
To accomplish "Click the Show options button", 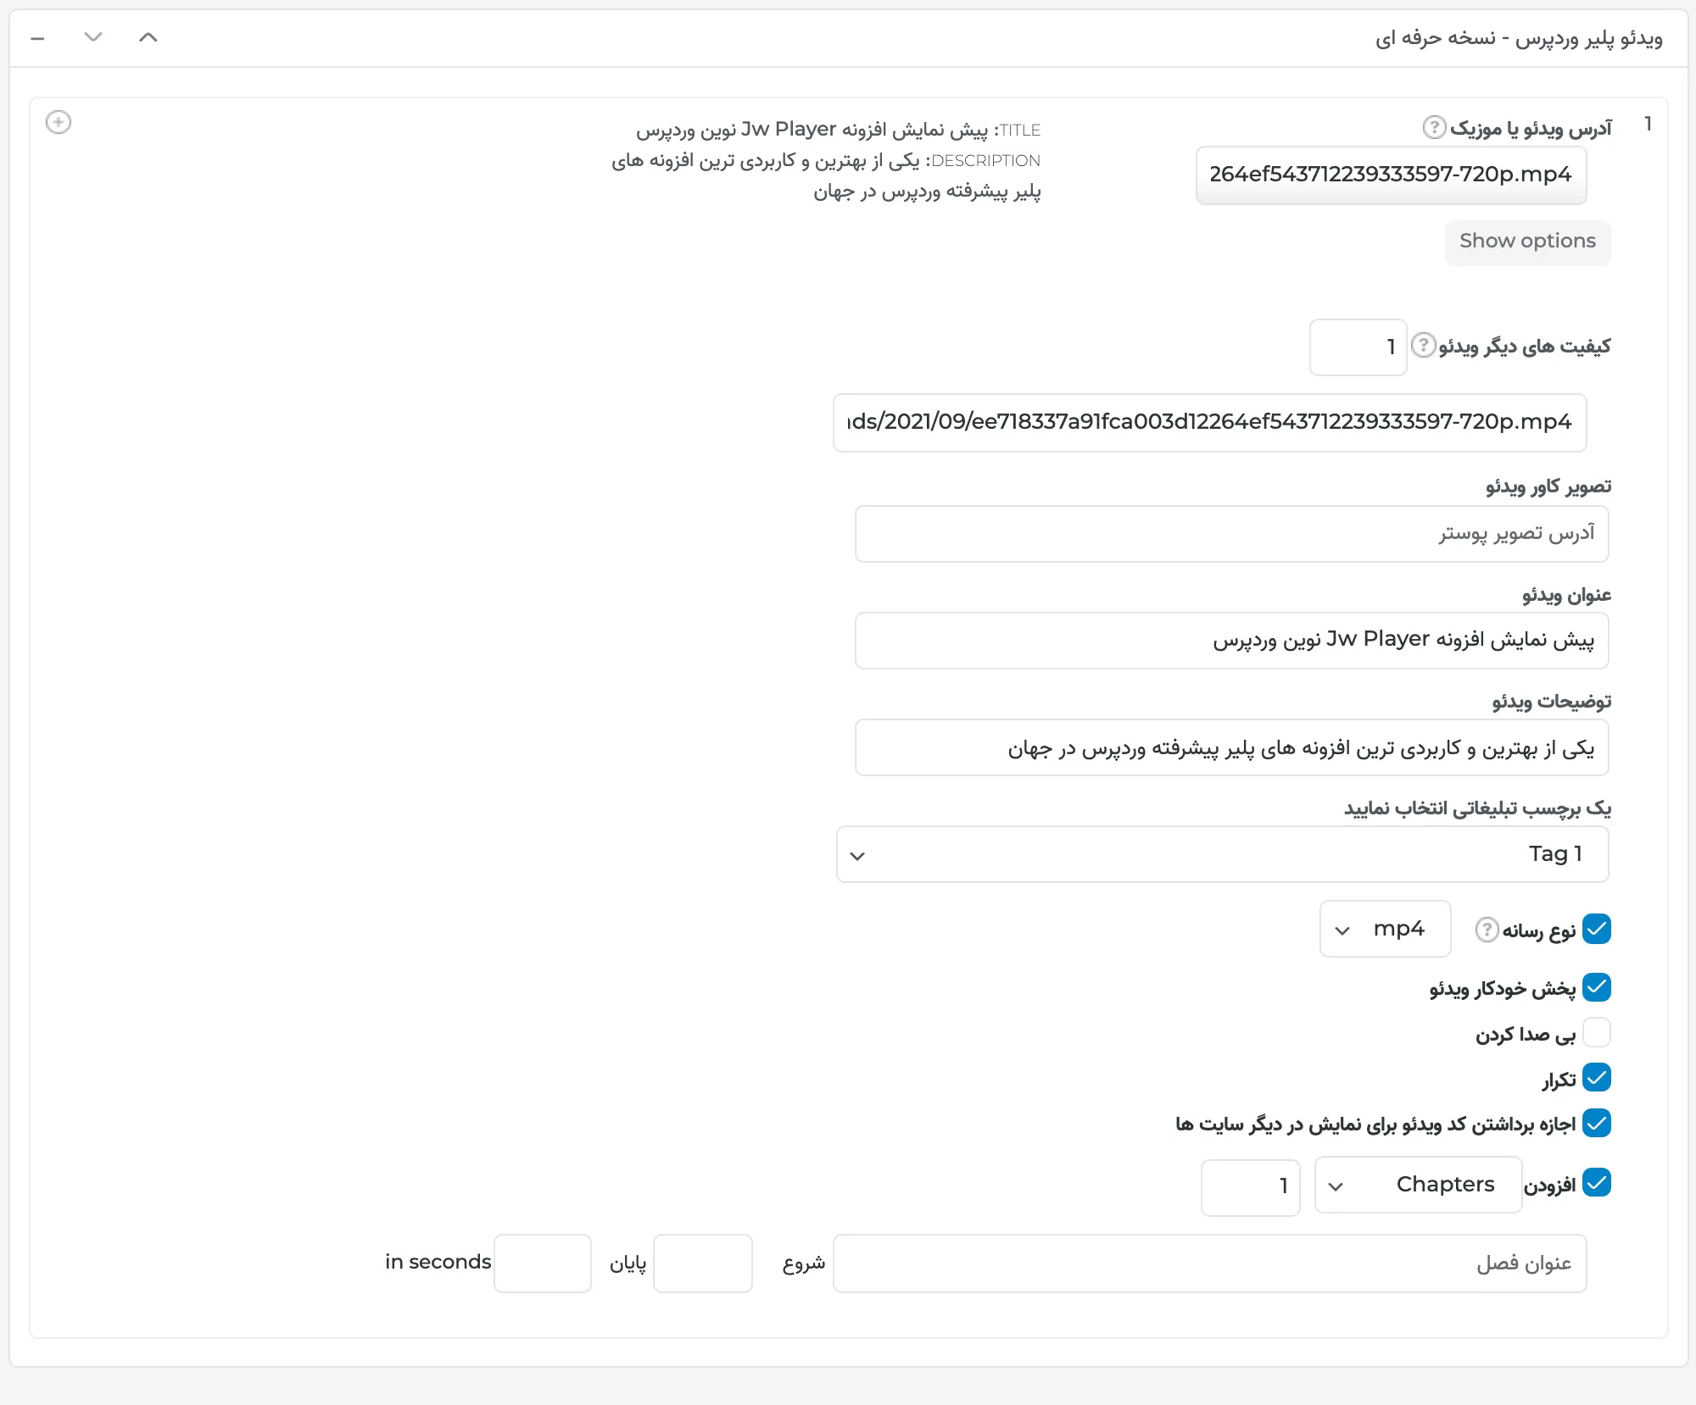I will [x=1527, y=242].
